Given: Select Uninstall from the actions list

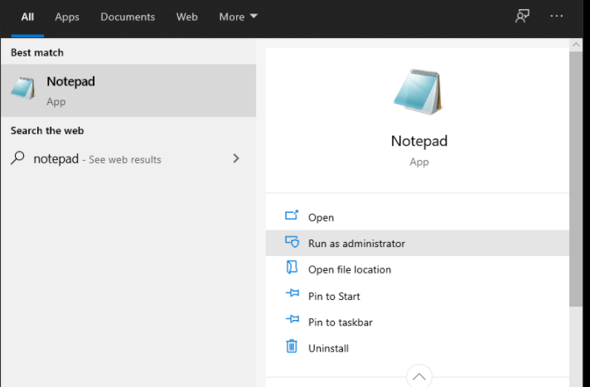Looking at the screenshot, I should 418,348.
